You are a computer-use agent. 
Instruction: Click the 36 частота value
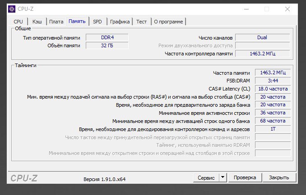(x=273, y=113)
